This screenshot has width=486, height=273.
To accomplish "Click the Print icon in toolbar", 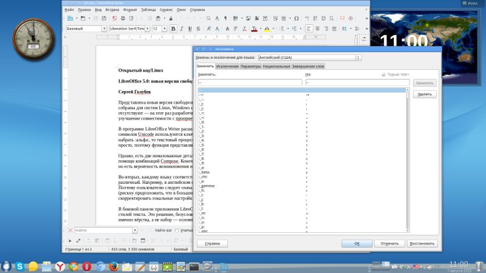I will pyautogui.click(x=123, y=19).
